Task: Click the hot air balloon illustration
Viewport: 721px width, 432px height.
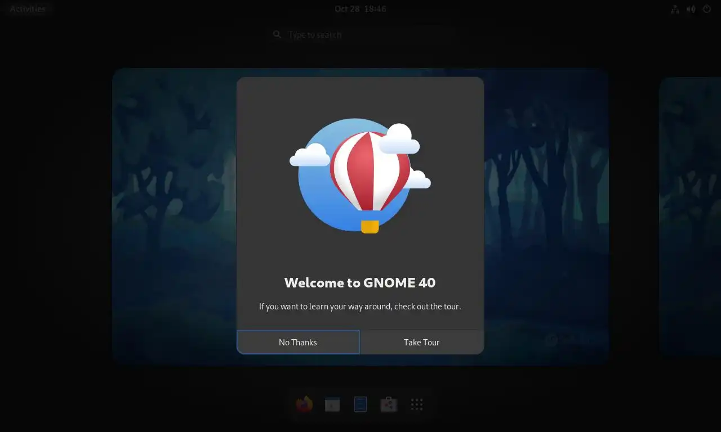Action: coord(360,175)
